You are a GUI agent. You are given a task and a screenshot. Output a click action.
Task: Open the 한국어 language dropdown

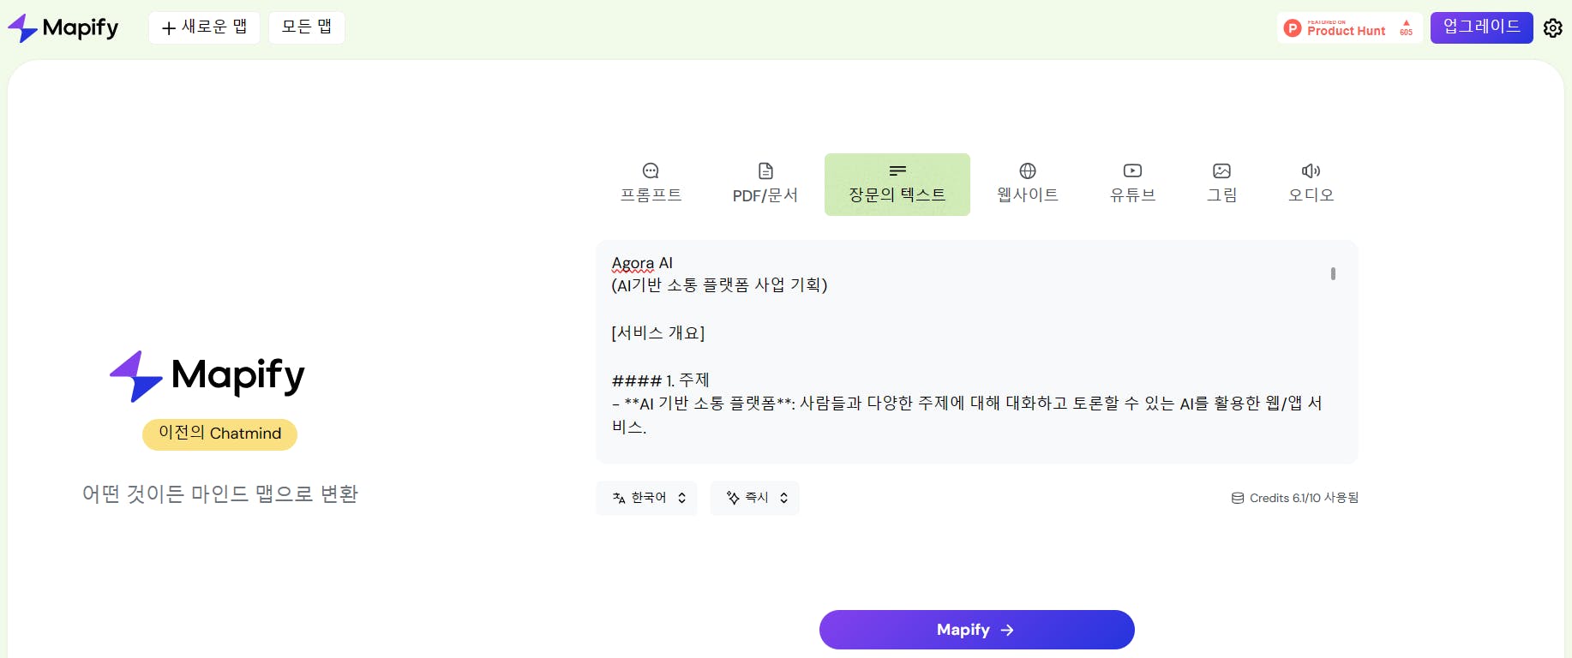coord(647,498)
